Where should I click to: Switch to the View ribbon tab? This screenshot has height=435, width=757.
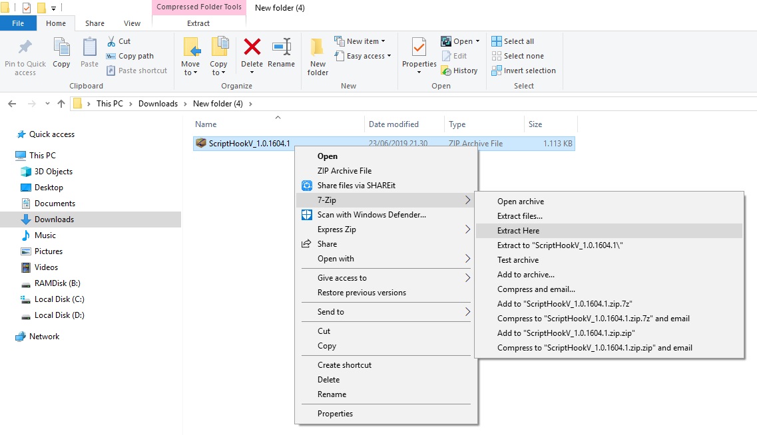[x=132, y=23]
